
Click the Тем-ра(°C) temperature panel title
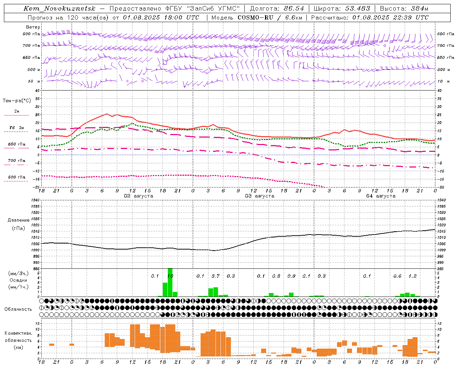[x=17, y=101]
